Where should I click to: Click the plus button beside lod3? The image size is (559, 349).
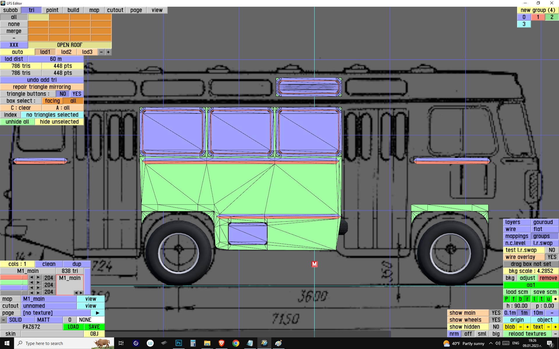pyautogui.click(x=108, y=52)
